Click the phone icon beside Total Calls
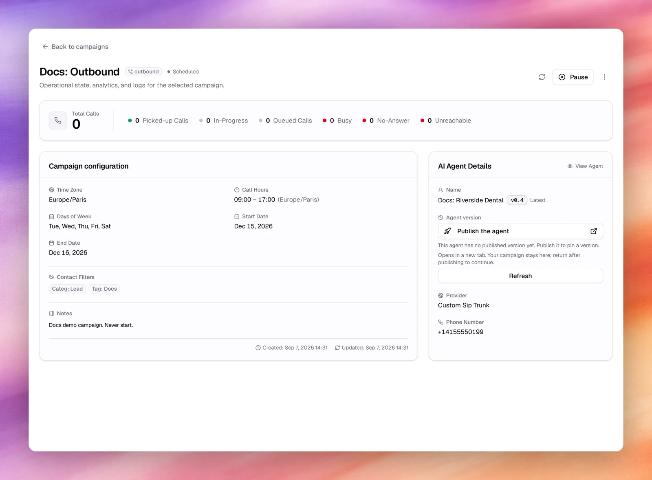 click(x=58, y=121)
